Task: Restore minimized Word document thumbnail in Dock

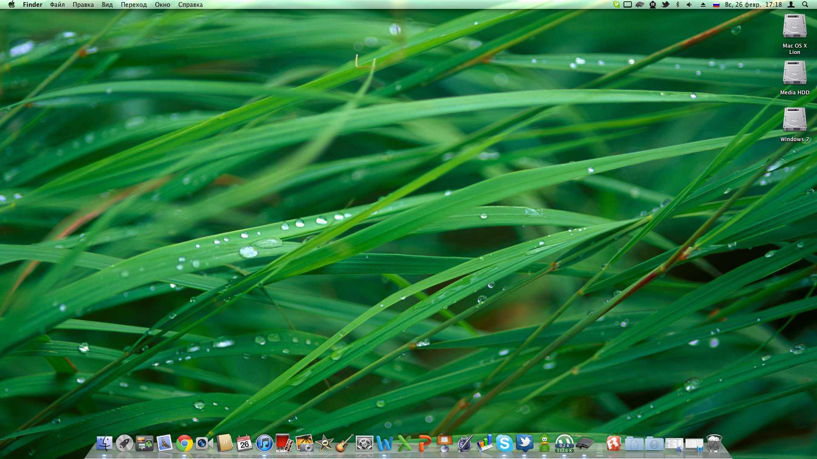Action: 694,445
